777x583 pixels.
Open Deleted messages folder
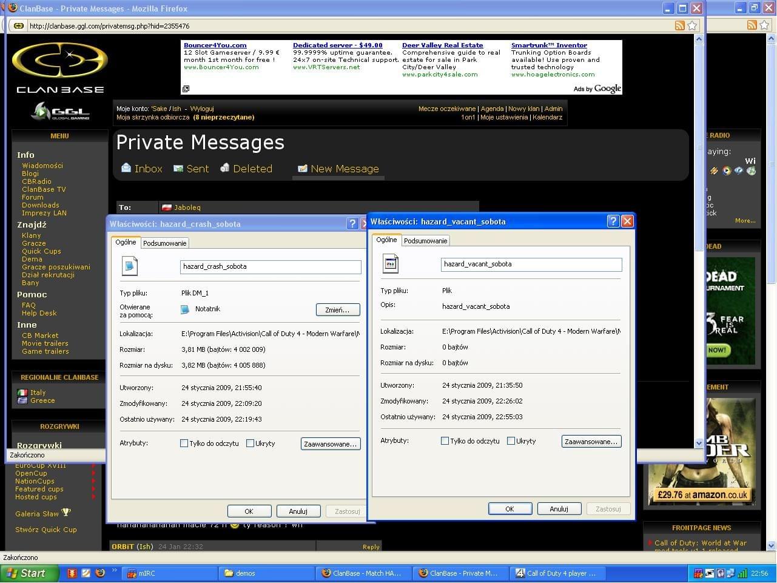(x=246, y=169)
